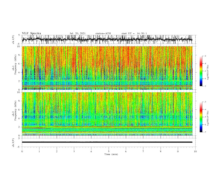Click the ch.3(V) waveform axis label
This screenshot has height=170, width=220.
point(13,142)
